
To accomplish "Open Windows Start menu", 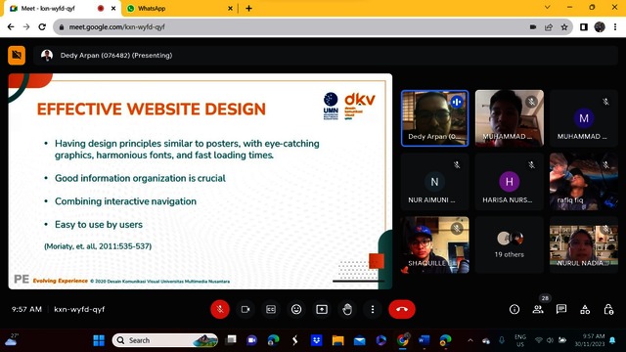I will (99, 340).
